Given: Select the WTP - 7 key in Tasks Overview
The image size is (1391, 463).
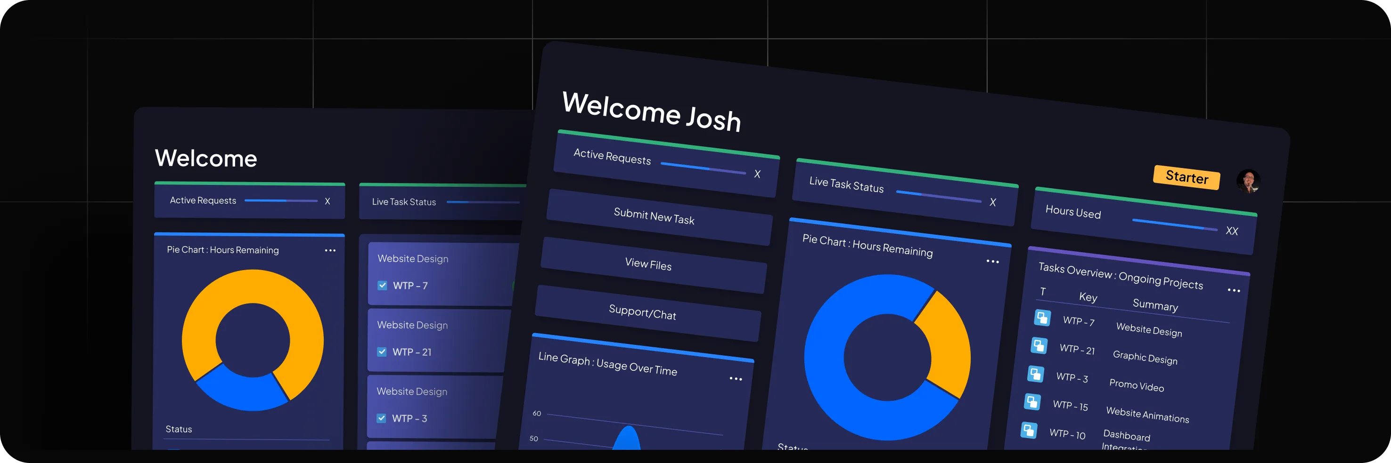Looking at the screenshot, I should coord(1078,321).
